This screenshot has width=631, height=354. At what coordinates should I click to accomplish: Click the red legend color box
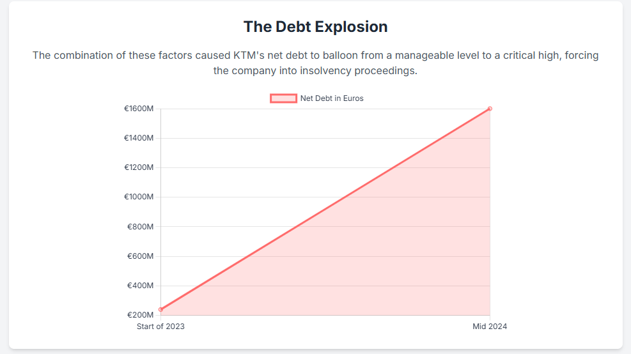click(283, 98)
